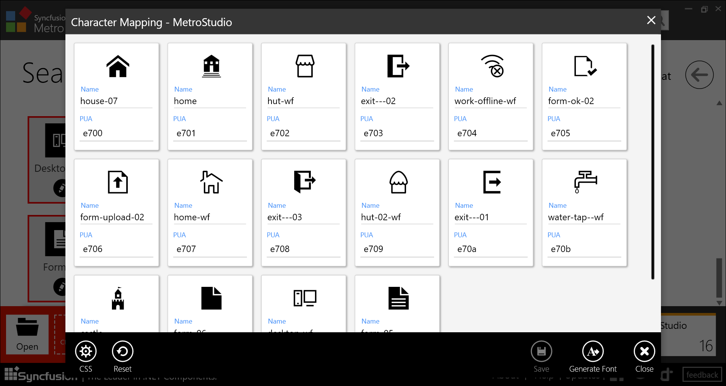Click the home-wf outline icon

[211, 182]
